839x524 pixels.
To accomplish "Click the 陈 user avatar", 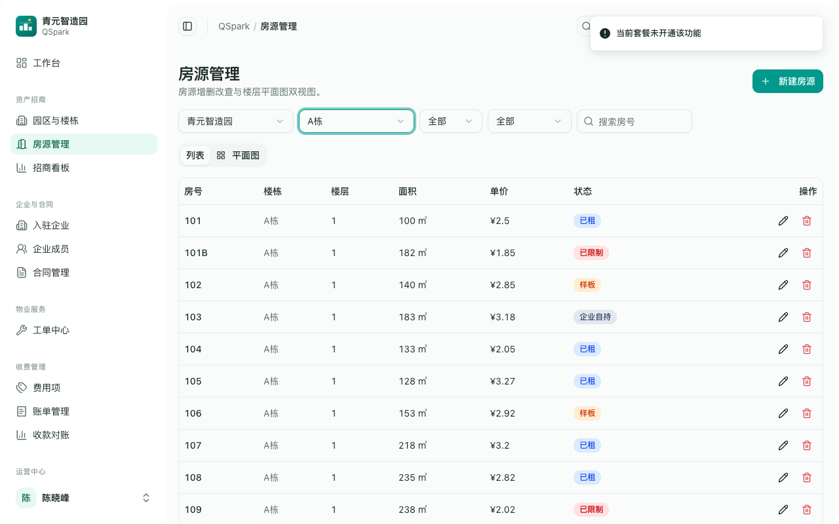I will (26, 498).
